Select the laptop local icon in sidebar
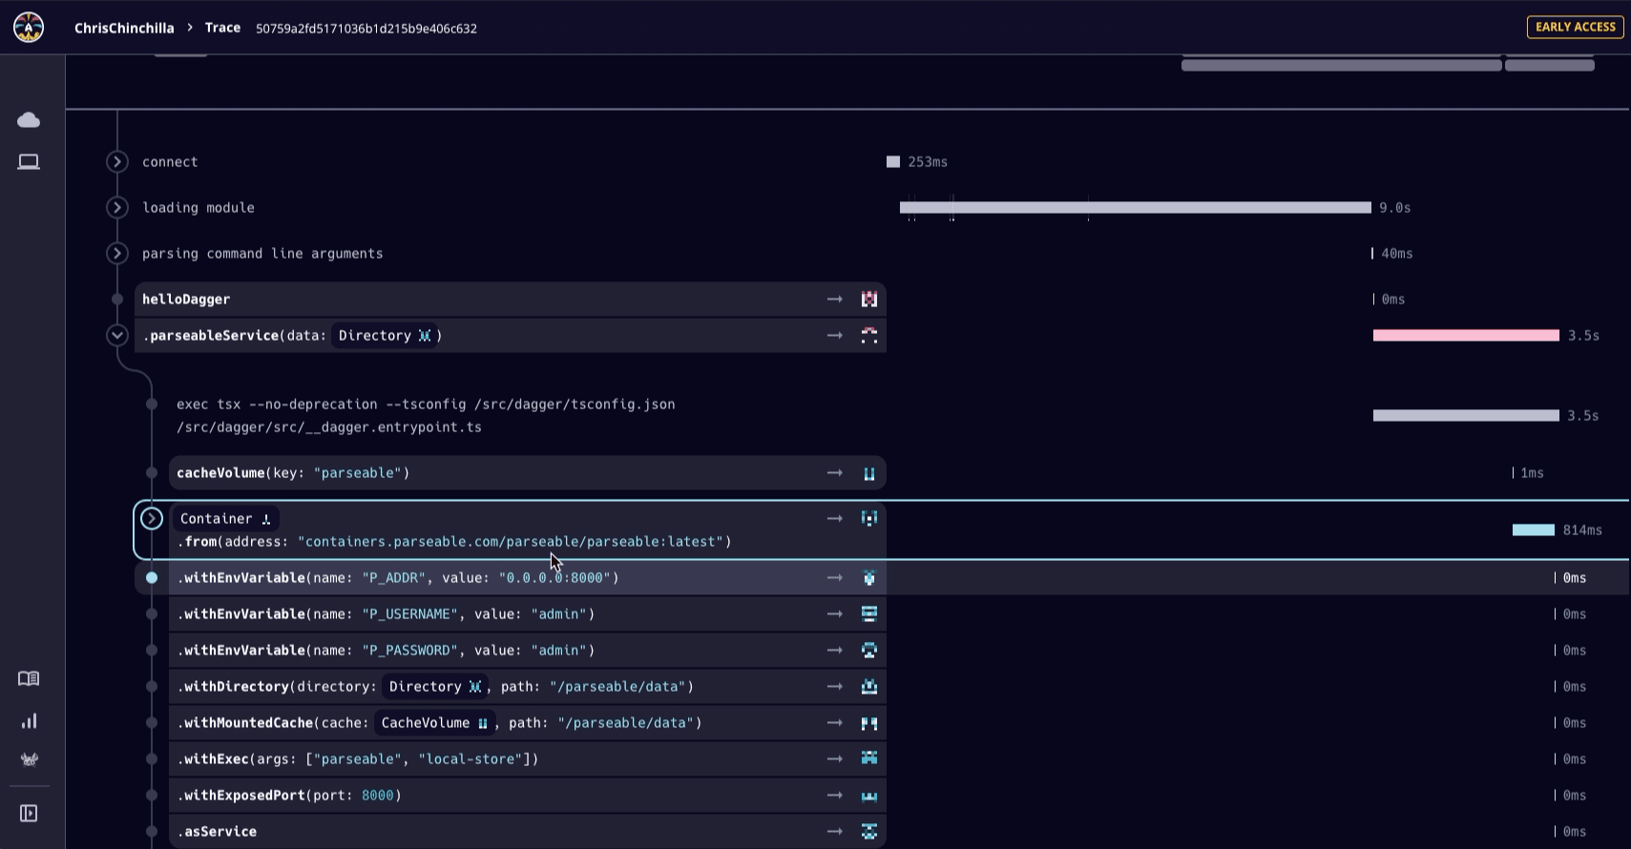Screen dimensions: 1631x849 point(29,162)
